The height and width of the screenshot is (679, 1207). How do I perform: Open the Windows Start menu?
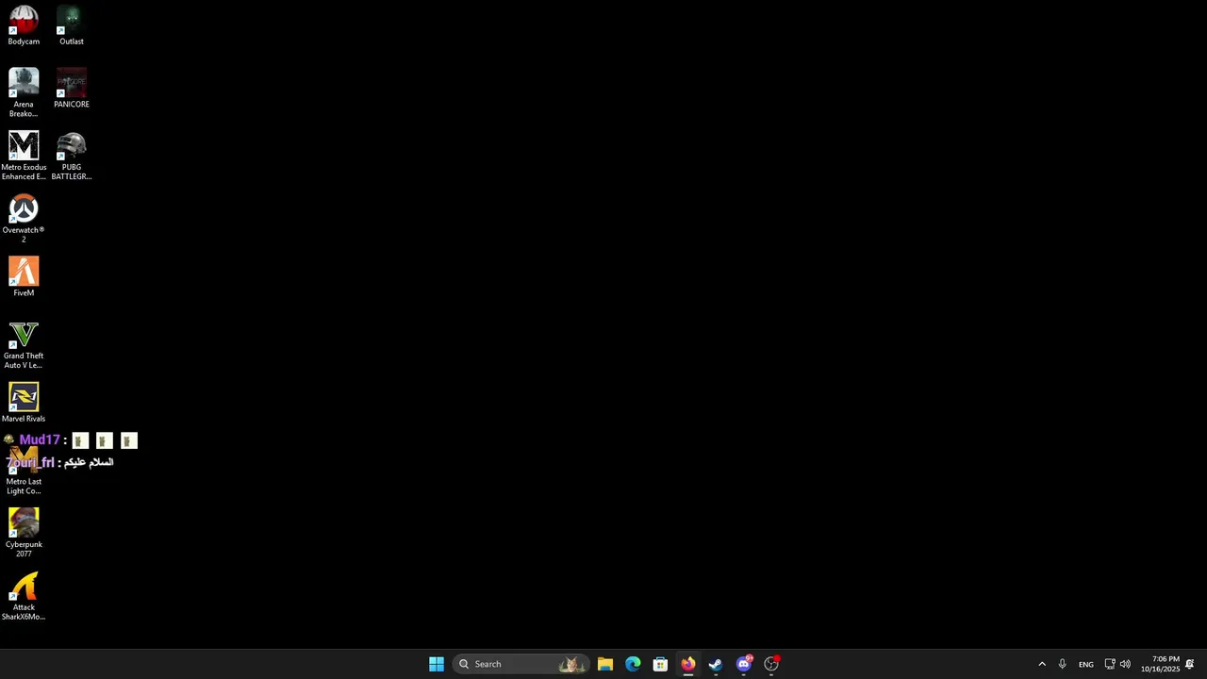(437, 664)
